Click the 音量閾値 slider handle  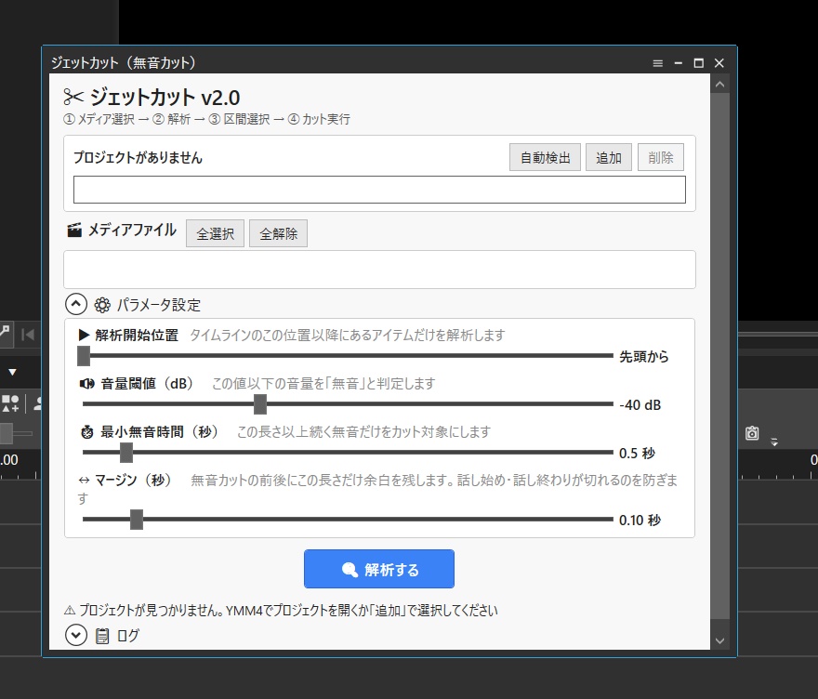(260, 404)
